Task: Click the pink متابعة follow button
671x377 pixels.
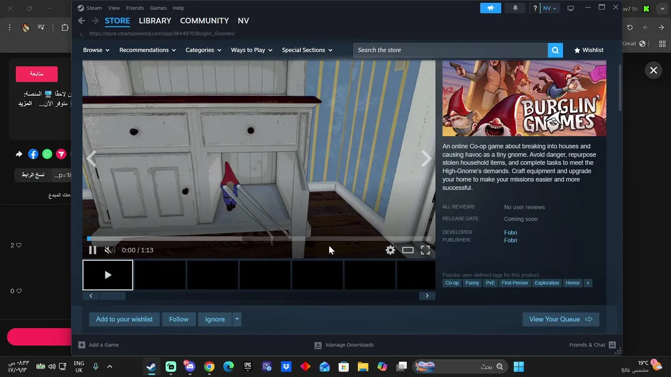Action: (37, 74)
